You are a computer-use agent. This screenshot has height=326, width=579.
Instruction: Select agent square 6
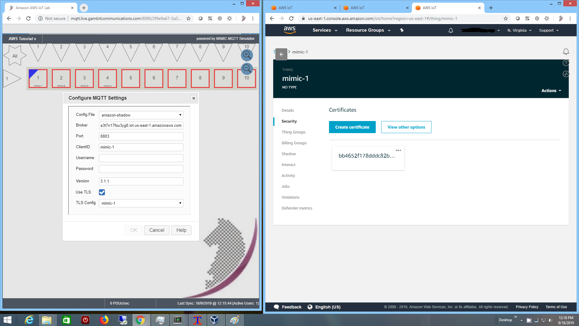tap(154, 78)
